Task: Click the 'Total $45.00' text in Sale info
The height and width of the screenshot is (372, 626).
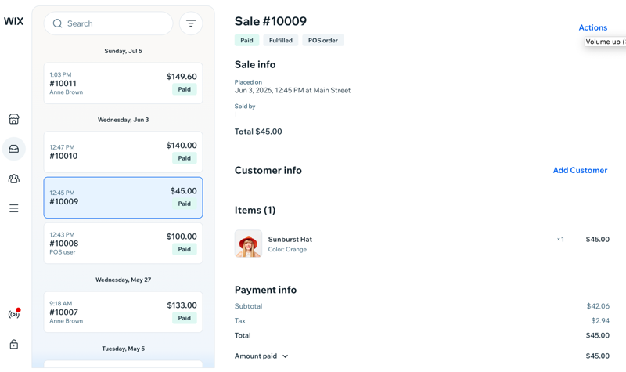Action: pyautogui.click(x=258, y=132)
